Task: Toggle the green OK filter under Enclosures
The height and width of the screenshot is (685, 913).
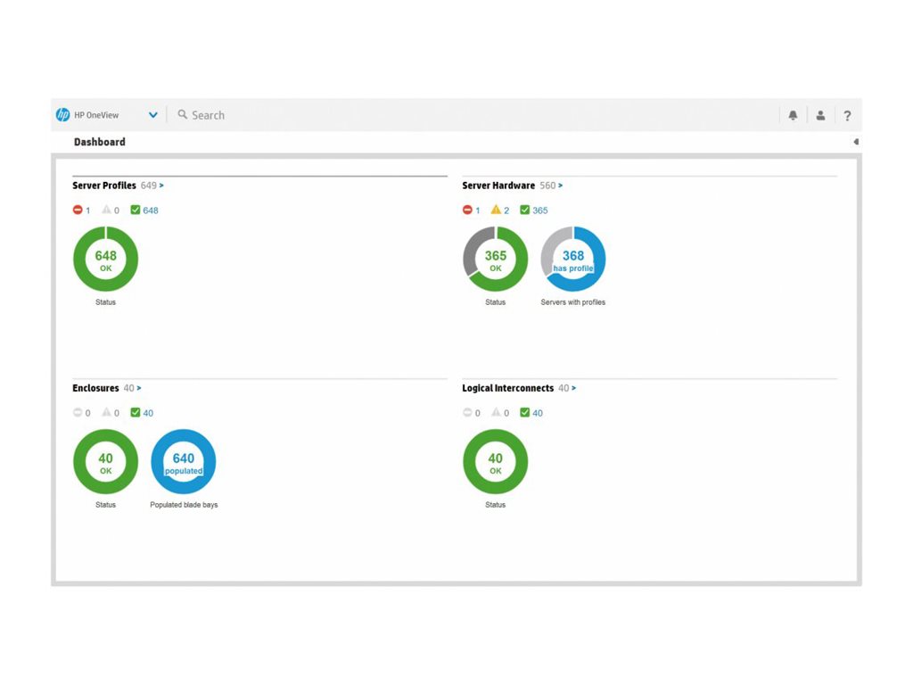Action: click(134, 413)
